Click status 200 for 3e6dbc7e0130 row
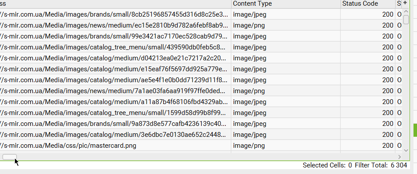The height and width of the screenshot is (174, 417). click(x=368, y=135)
